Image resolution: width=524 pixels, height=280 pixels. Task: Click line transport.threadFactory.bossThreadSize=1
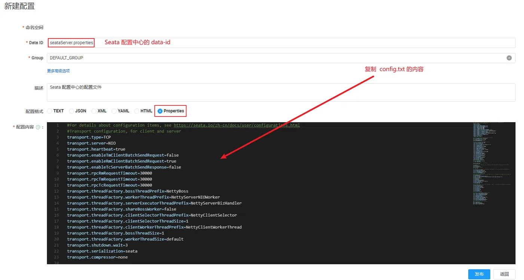pyautogui.click(x=116, y=233)
